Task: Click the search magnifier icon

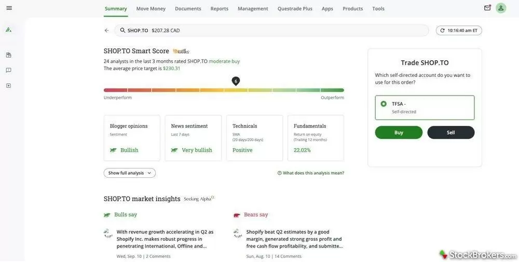Action: [123, 31]
